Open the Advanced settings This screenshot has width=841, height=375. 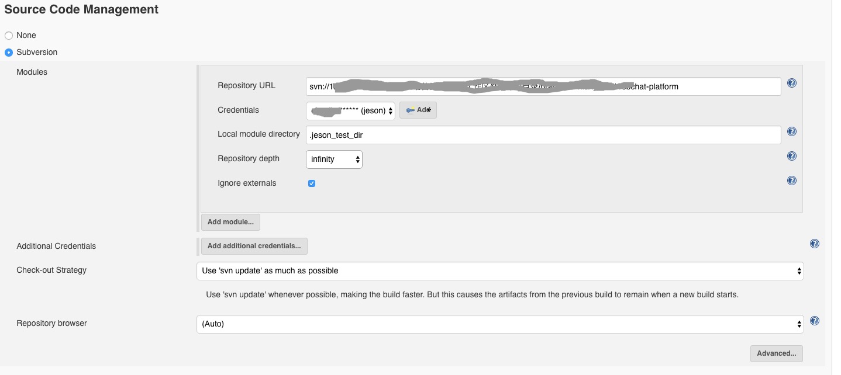pyautogui.click(x=776, y=353)
